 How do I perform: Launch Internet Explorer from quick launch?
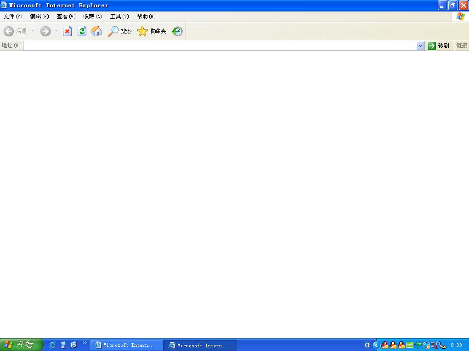tap(53, 345)
